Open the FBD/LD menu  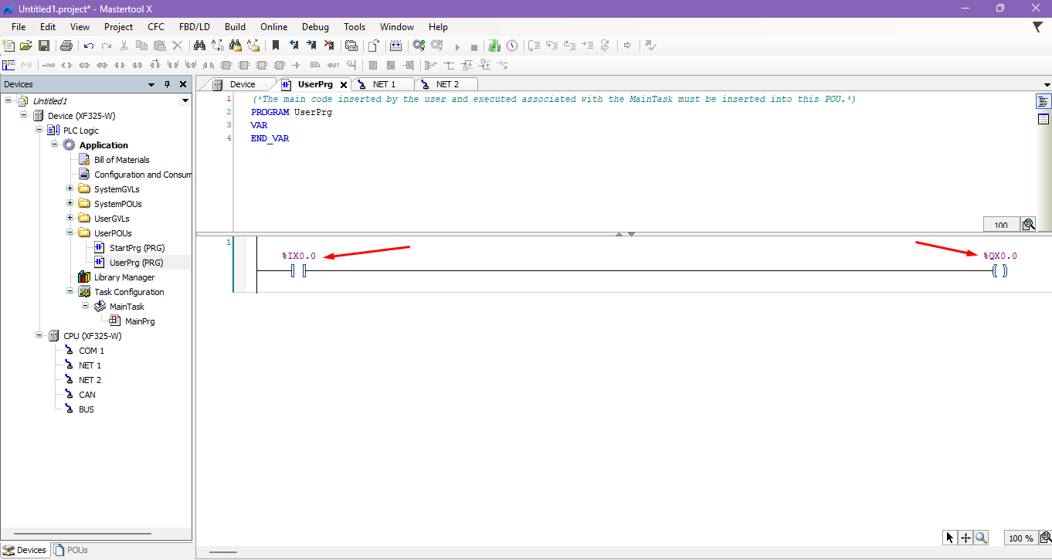coord(194,26)
